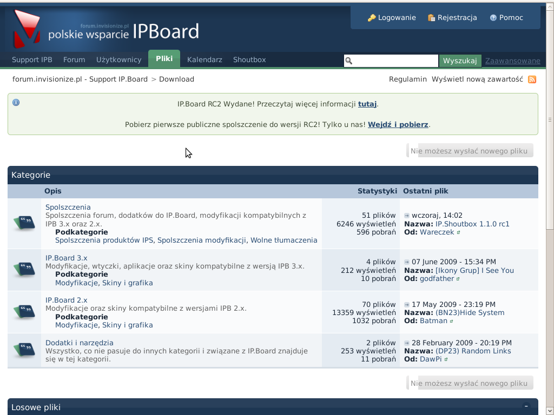Collapse the Losowe pliki section
This screenshot has width=554, height=415.
click(x=526, y=406)
